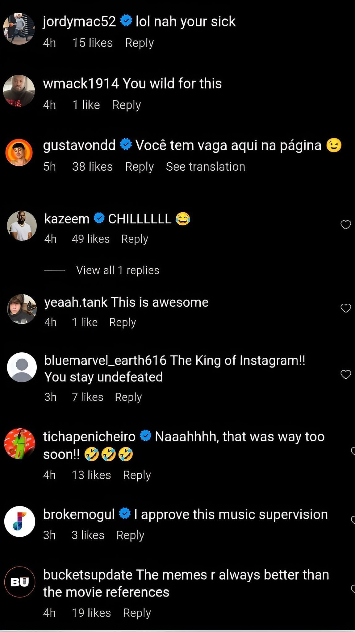This screenshot has height=632, width=355.
Task: View the 38 likes on gustavondd's comment
Action: pos(92,167)
